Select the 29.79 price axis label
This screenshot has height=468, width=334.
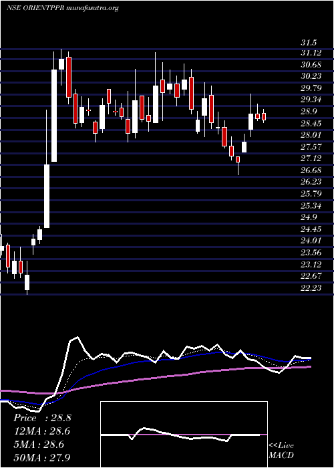(311, 88)
